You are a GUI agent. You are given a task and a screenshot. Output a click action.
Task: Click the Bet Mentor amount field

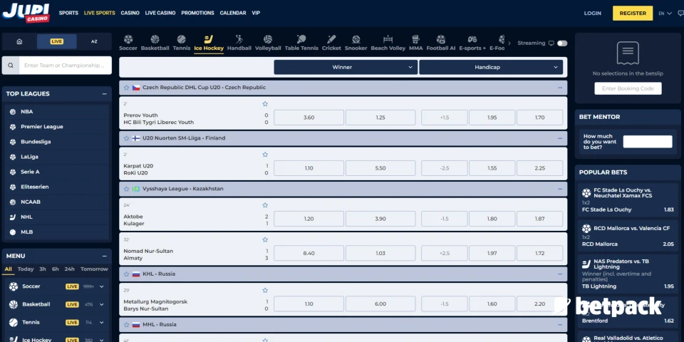tap(648, 142)
